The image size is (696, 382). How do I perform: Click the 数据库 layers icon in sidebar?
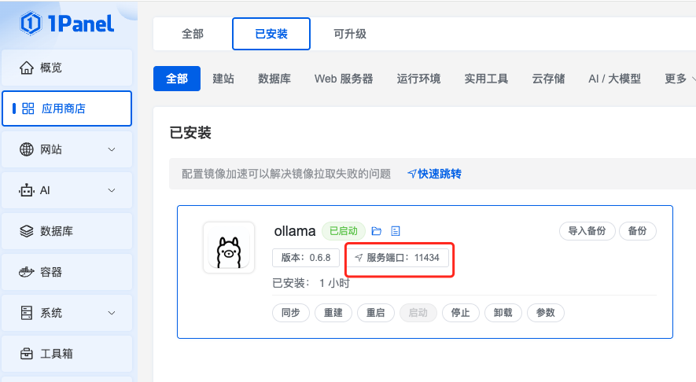click(27, 231)
